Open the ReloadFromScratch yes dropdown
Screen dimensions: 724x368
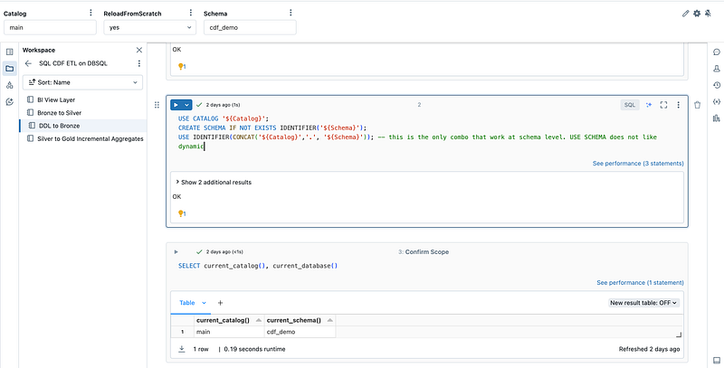149,27
